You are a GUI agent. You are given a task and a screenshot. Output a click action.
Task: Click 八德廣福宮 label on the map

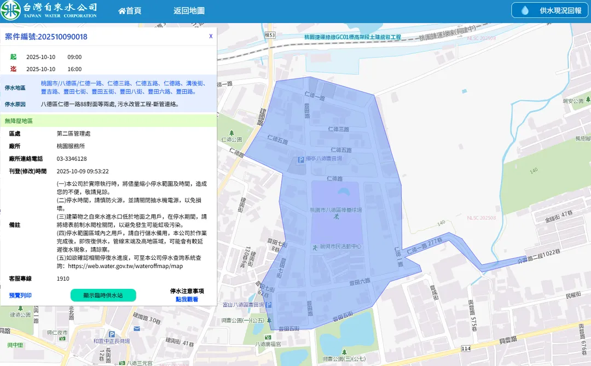(268, 345)
